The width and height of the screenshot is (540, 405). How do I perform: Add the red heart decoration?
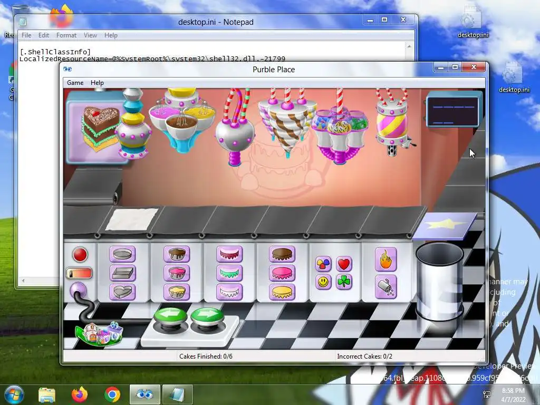tap(344, 264)
